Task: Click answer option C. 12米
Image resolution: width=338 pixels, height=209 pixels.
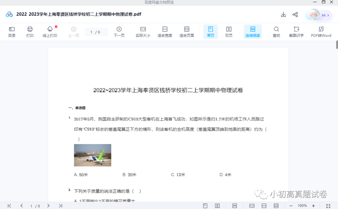Action: [x=178, y=175]
